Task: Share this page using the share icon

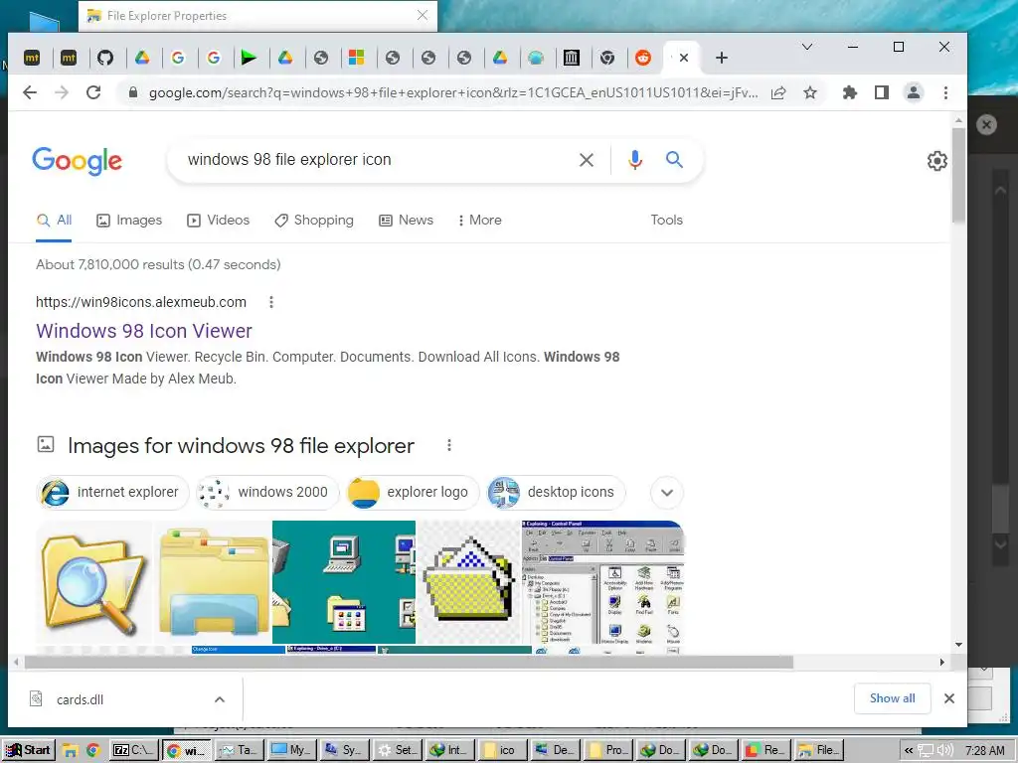Action: click(x=778, y=92)
